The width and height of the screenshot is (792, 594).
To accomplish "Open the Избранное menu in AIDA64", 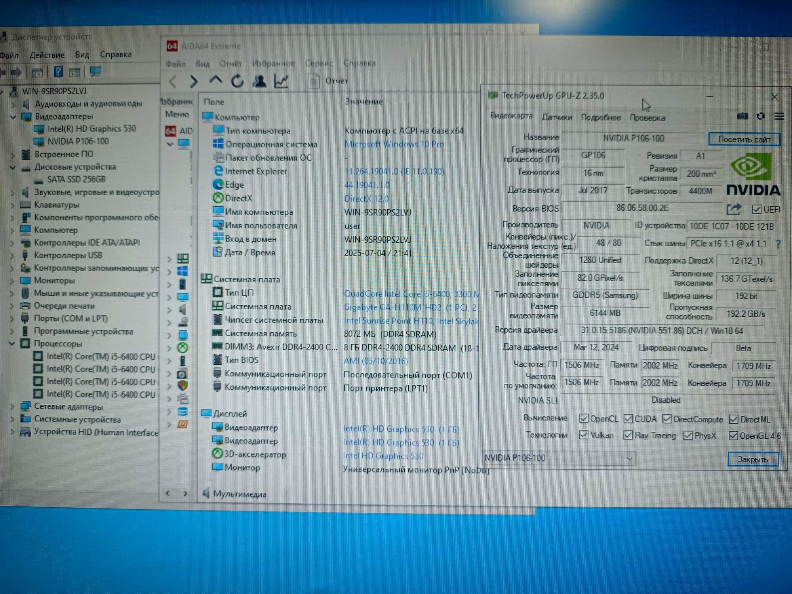I will (x=273, y=63).
